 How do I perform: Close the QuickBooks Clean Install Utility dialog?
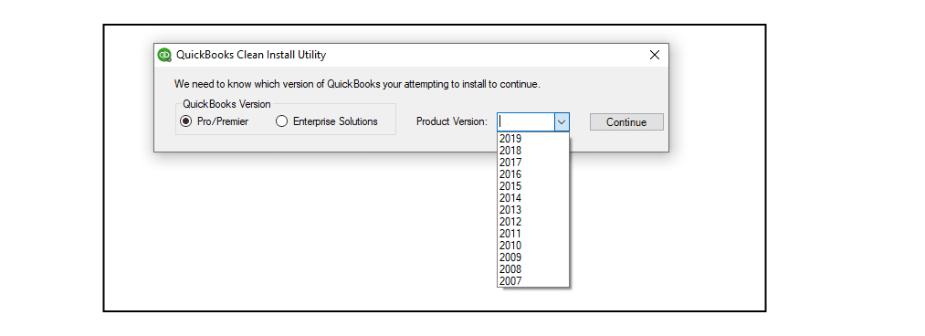click(x=654, y=55)
